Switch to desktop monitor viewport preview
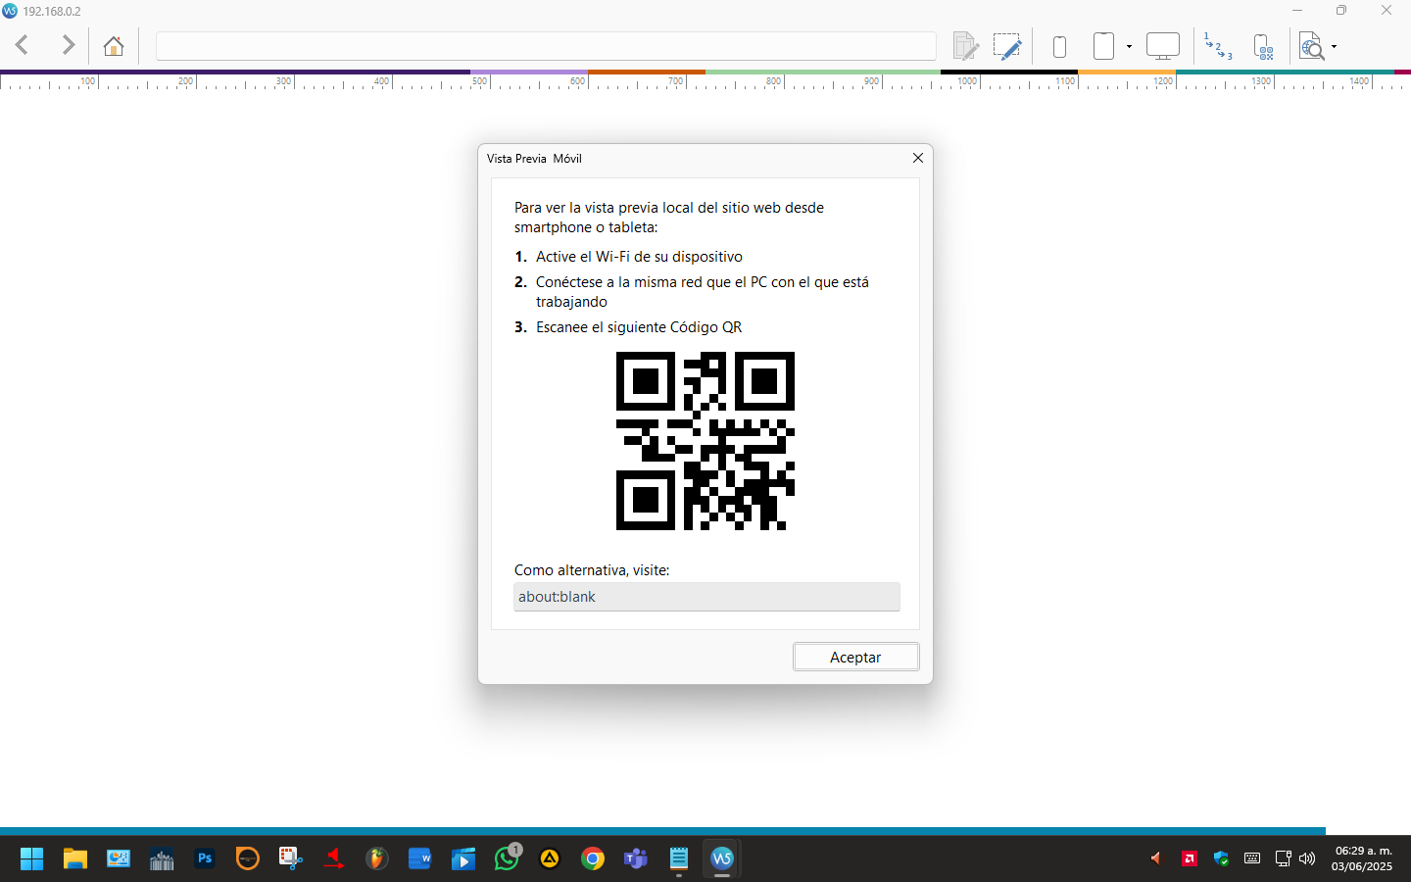The width and height of the screenshot is (1411, 882). click(x=1163, y=46)
